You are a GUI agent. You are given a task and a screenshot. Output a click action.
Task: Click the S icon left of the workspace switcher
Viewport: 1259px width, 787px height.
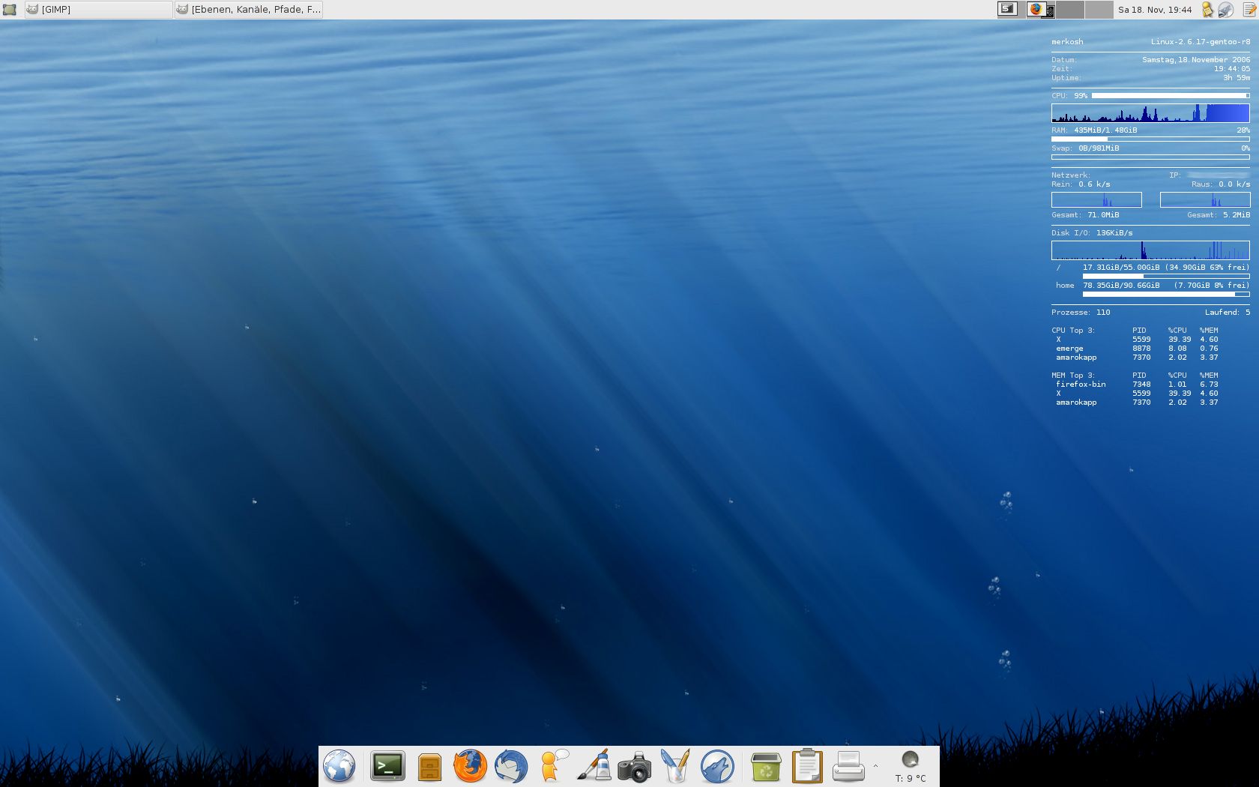click(x=1007, y=9)
